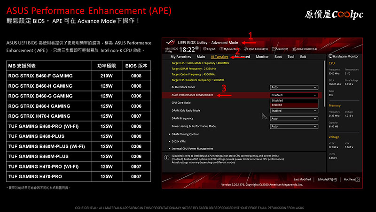Go to the Exit tab
376x212 pixels.
303,57
